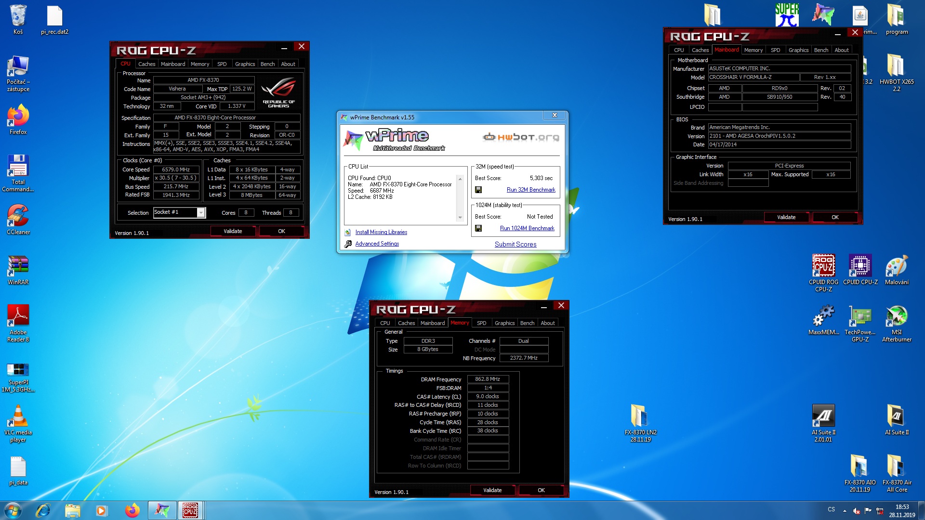Click the CS language indicator
925x520 pixels.
coord(831,509)
